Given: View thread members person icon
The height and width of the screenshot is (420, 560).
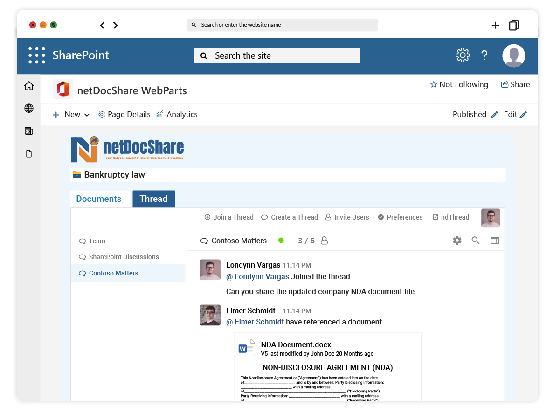Looking at the screenshot, I should (x=325, y=241).
